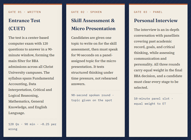Click the '10-minute panel slot' footer note
Image resolution: width=191 pixels, height=140 pixels.
pos(153,101)
